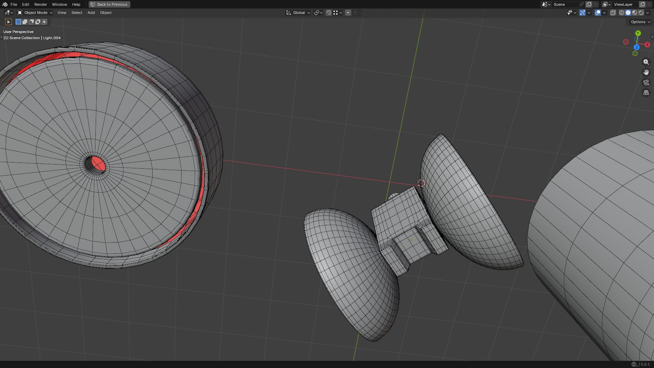Open the status bar globe icon
Image resolution: width=654 pixels, height=368 pixels.
(x=634, y=364)
